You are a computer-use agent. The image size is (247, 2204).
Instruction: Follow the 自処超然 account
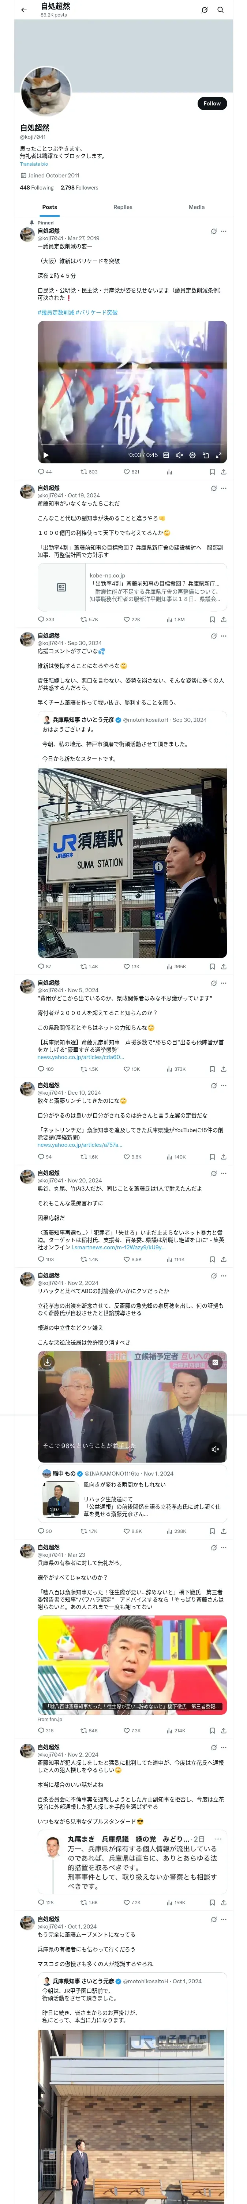[x=211, y=104]
